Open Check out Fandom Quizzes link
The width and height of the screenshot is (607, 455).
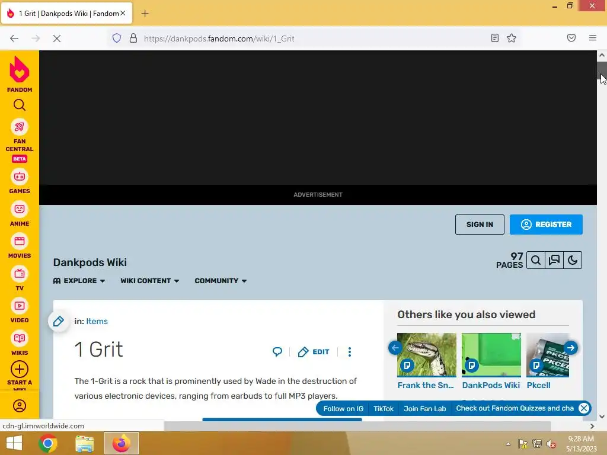[x=515, y=408]
